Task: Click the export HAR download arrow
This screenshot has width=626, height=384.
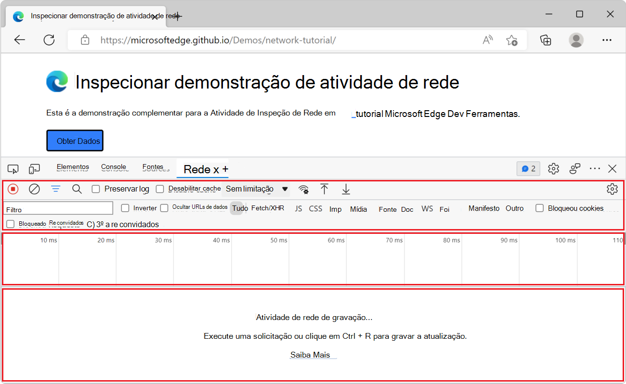Action: tap(346, 189)
